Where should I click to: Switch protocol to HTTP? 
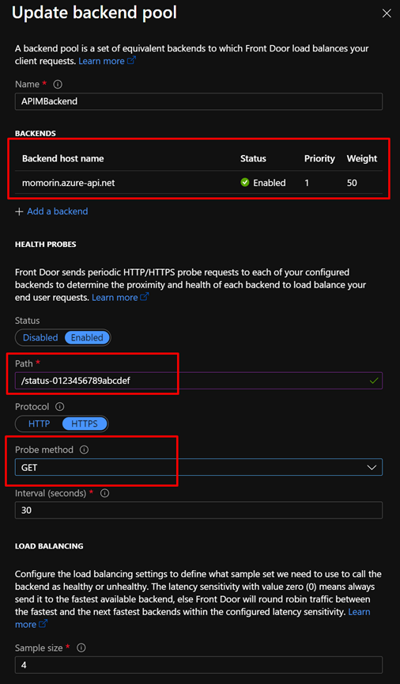(39, 424)
